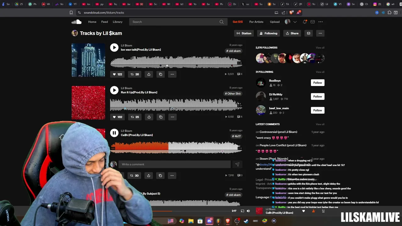
Task: Open the # Other Shit tag
Action: (x=233, y=94)
